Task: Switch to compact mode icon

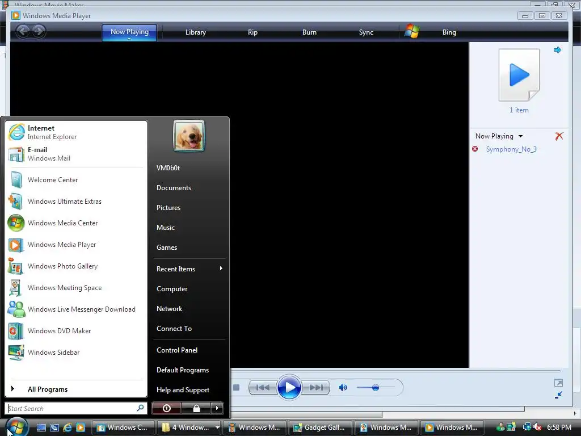Action: pos(558,395)
